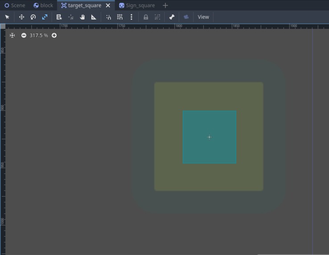Activate the Select mode arrow tool
This screenshot has width=329, height=255.
(x=7, y=17)
